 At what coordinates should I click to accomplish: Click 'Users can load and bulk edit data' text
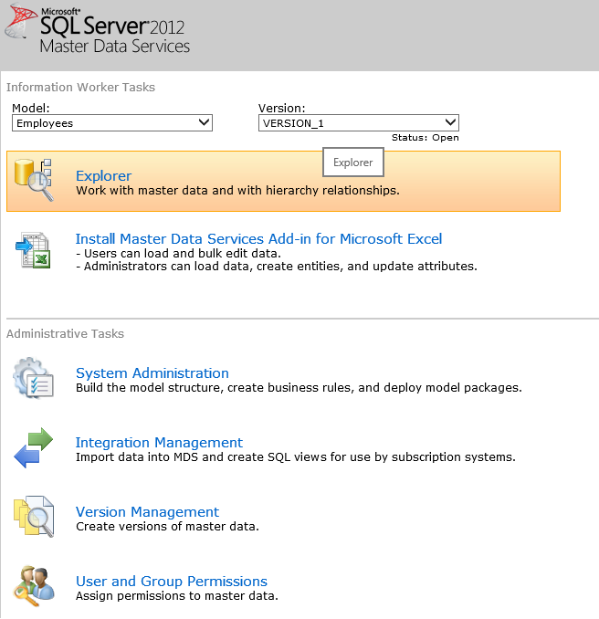178,254
